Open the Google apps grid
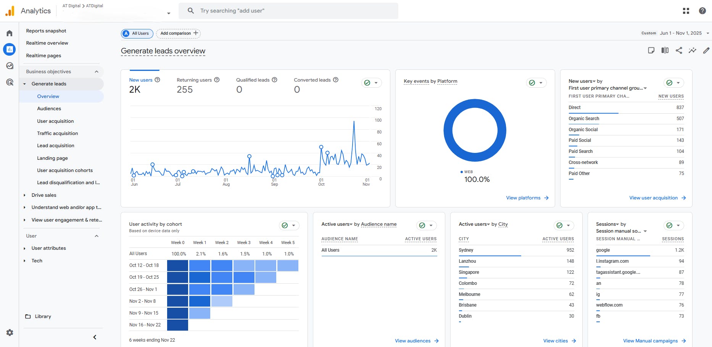The image size is (712, 347). coord(686,10)
